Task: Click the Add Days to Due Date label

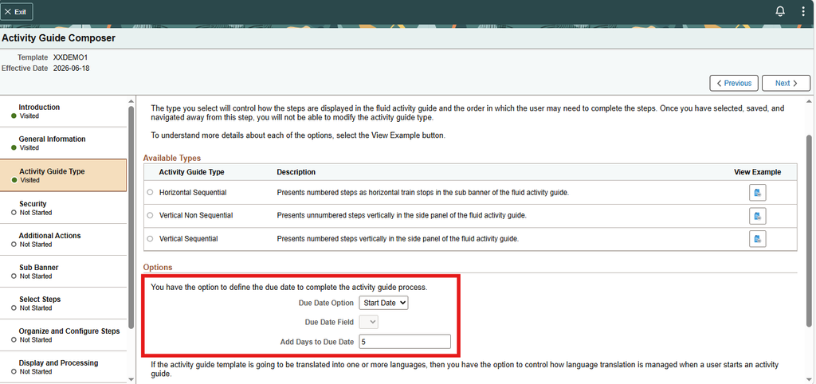Action: tap(317, 342)
